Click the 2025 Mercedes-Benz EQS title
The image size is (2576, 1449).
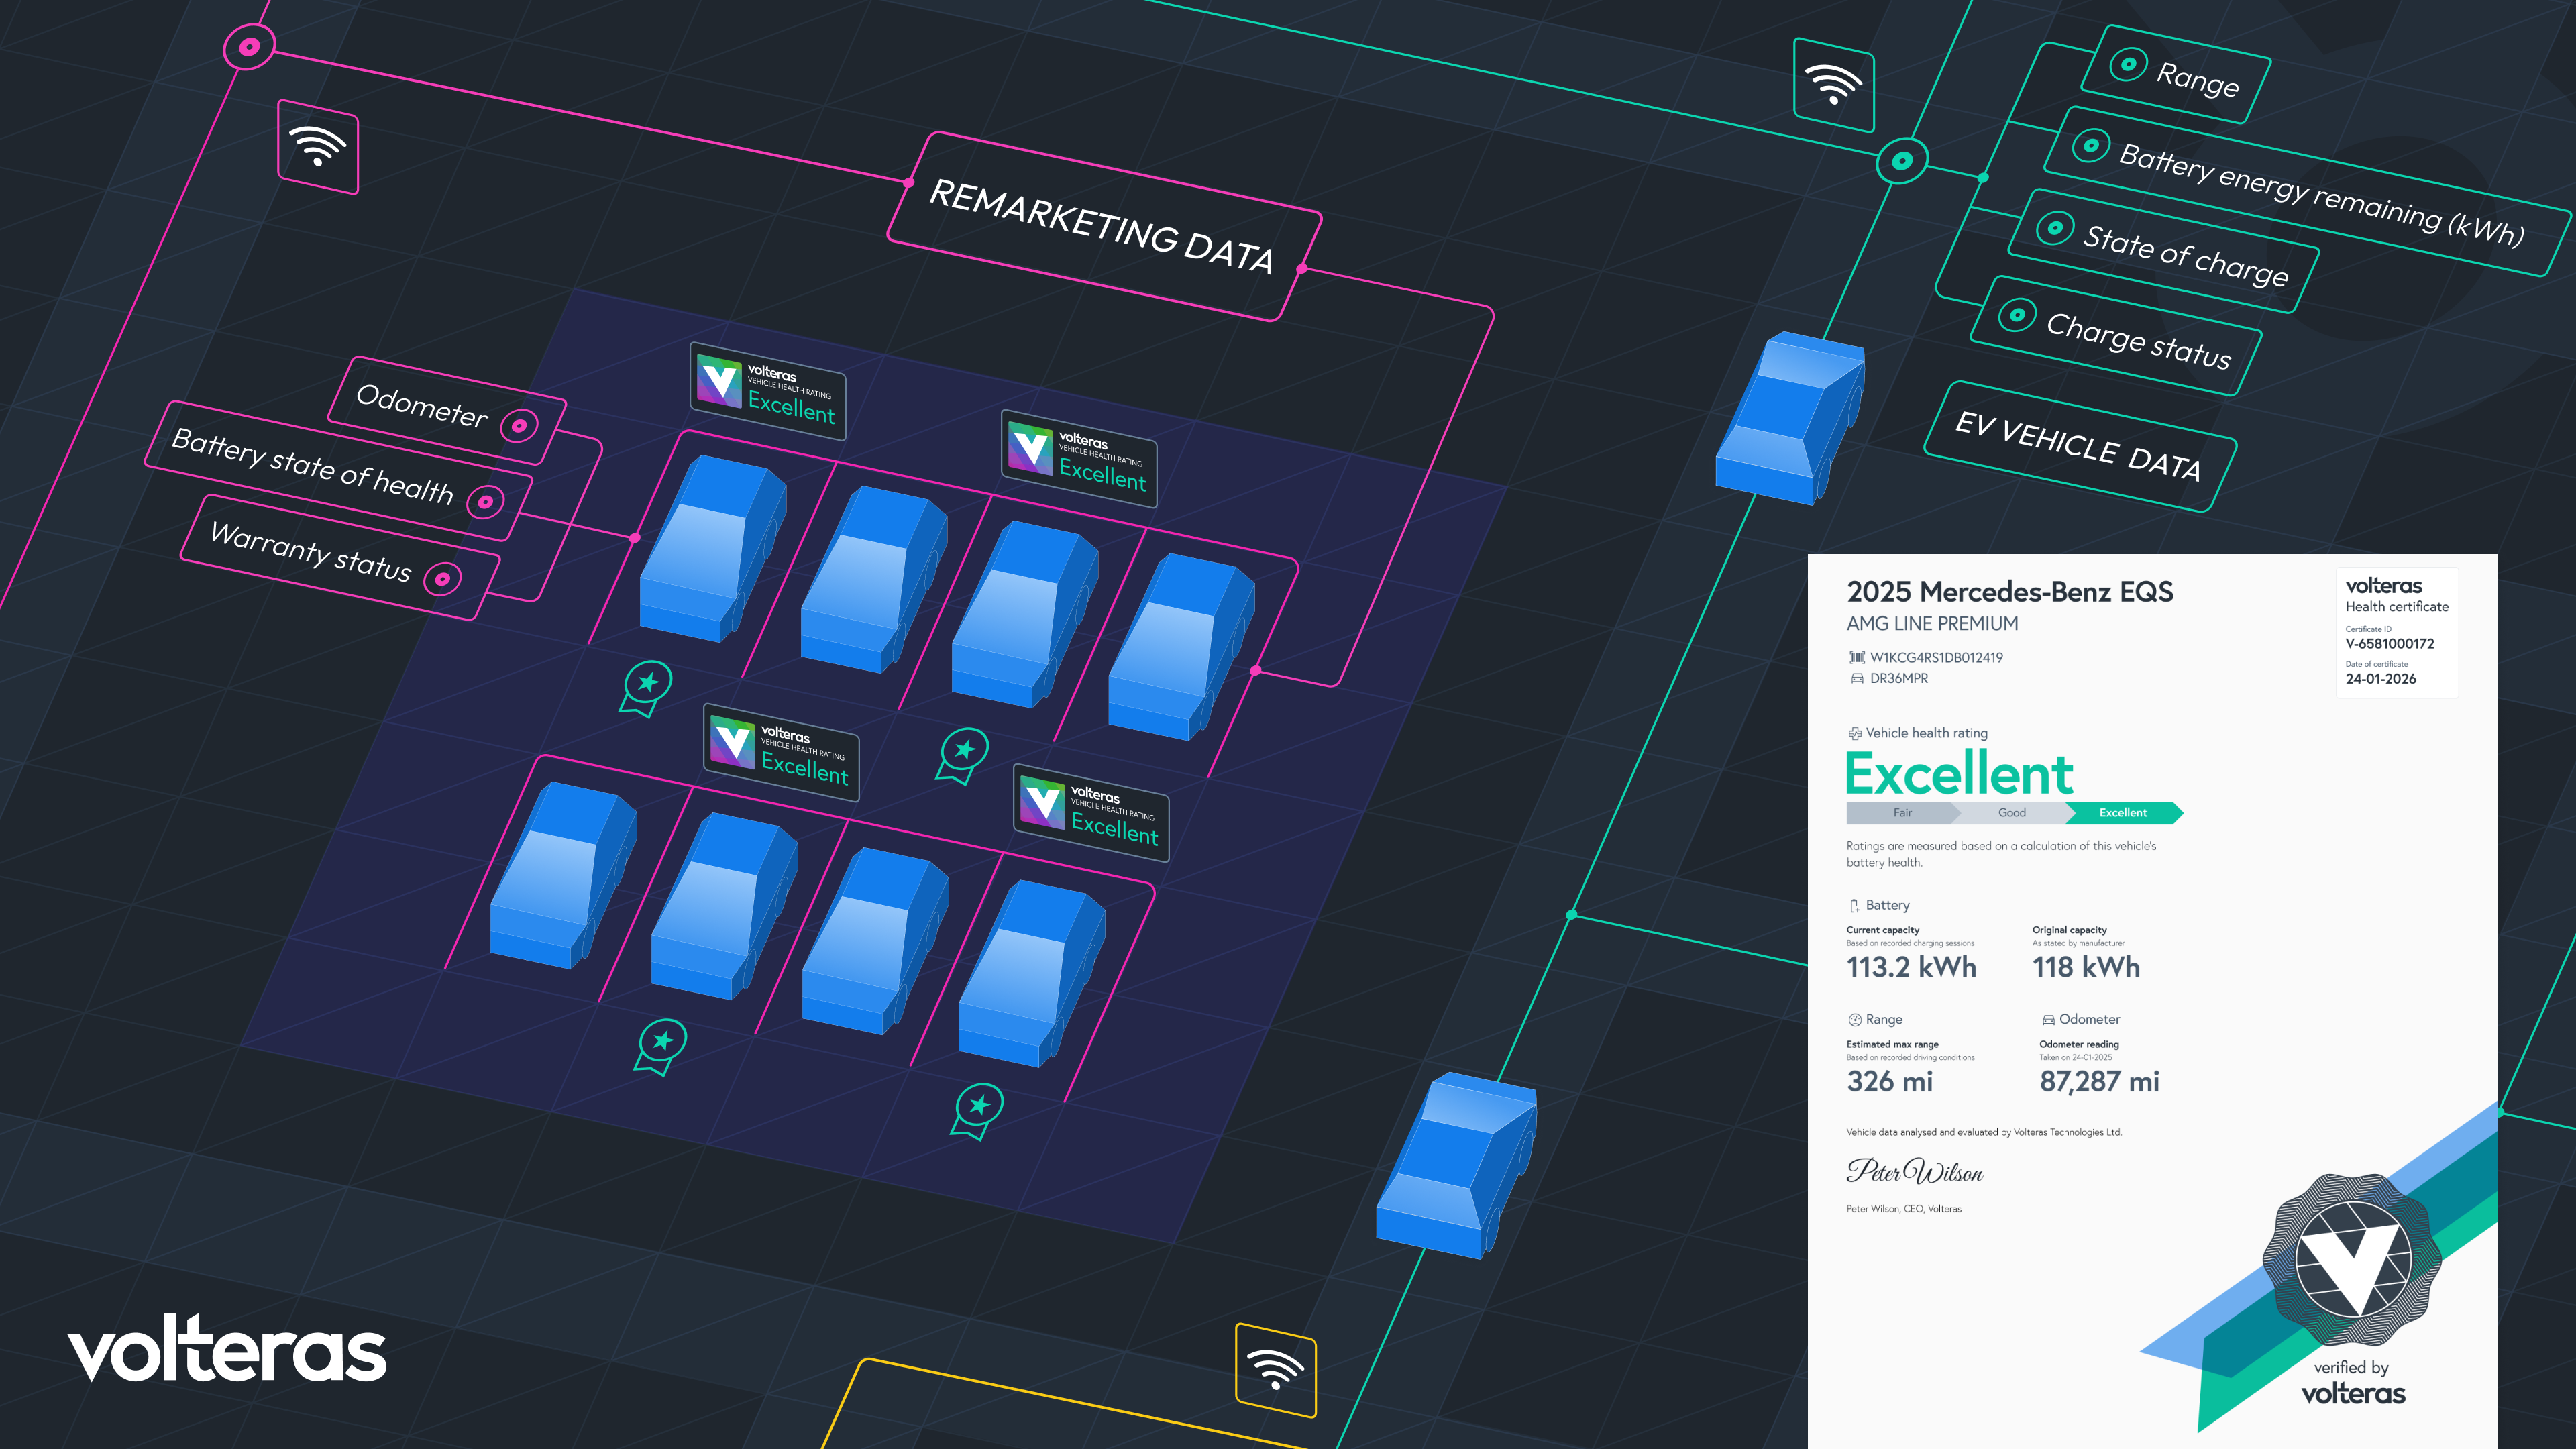[2010, 592]
